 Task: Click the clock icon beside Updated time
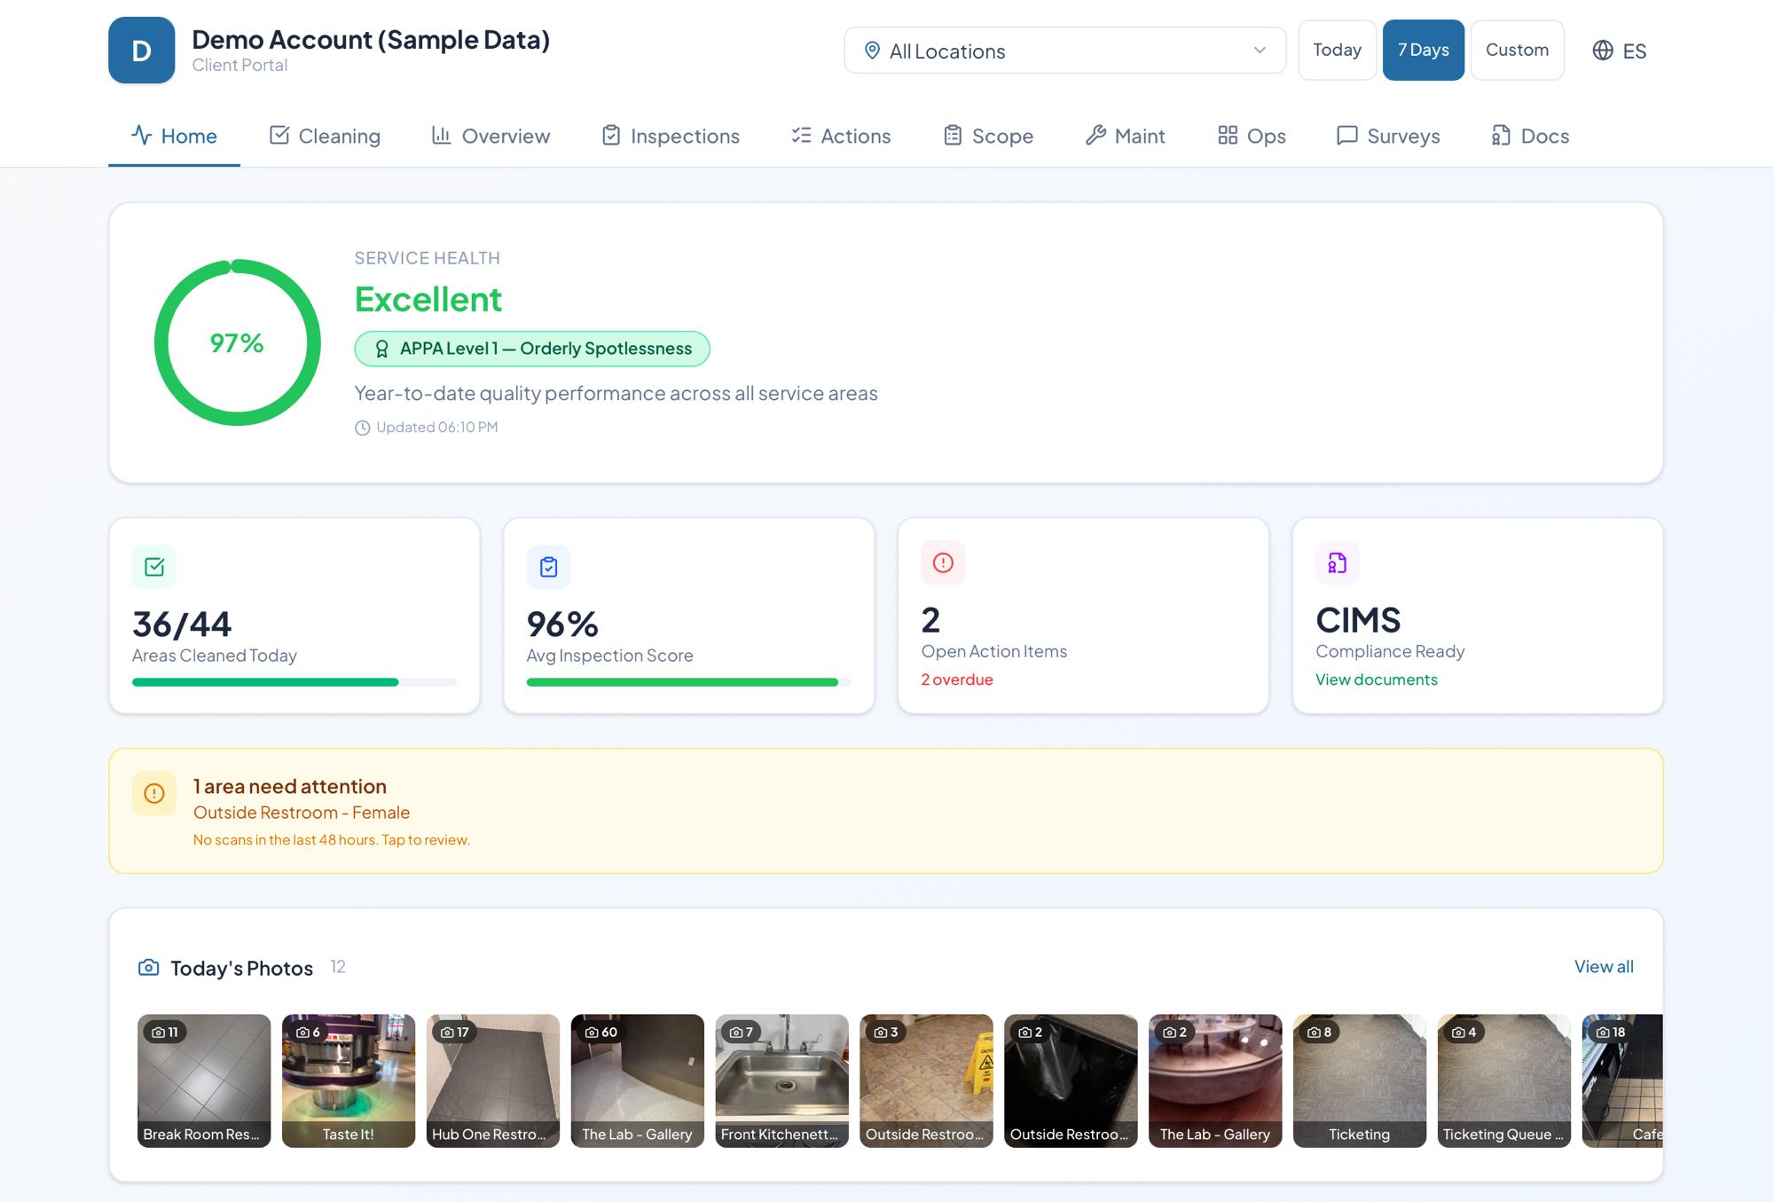[362, 428]
